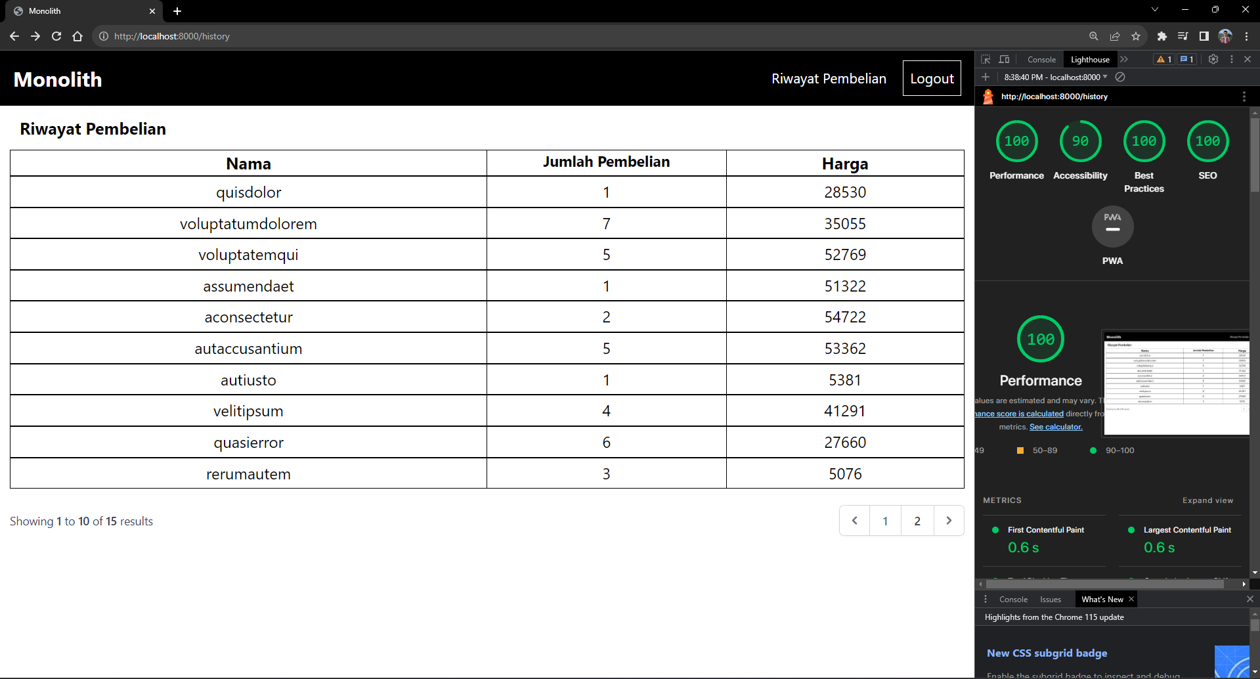Click the Monolith site logo

tap(58, 79)
